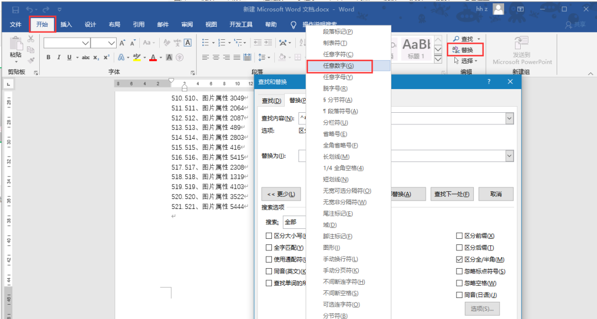Open the 文件 (File) tab

[x=15, y=24]
